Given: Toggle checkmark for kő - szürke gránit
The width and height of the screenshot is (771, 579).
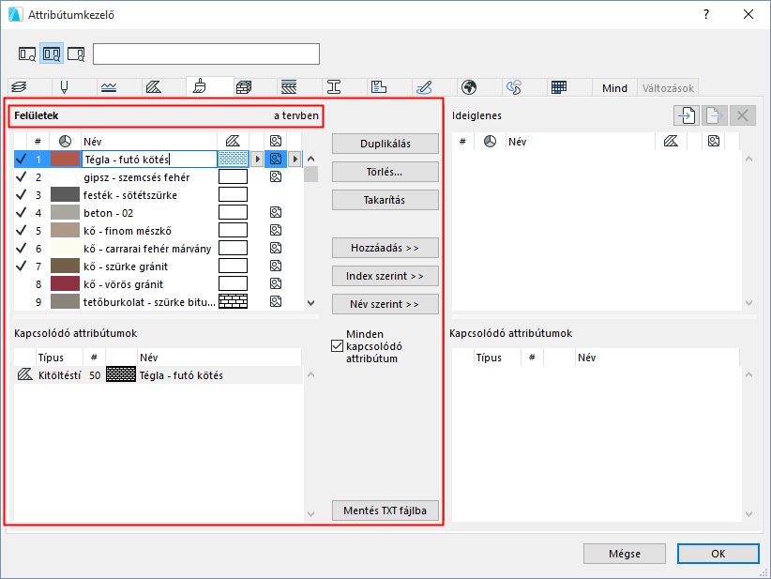Looking at the screenshot, I should [x=22, y=267].
